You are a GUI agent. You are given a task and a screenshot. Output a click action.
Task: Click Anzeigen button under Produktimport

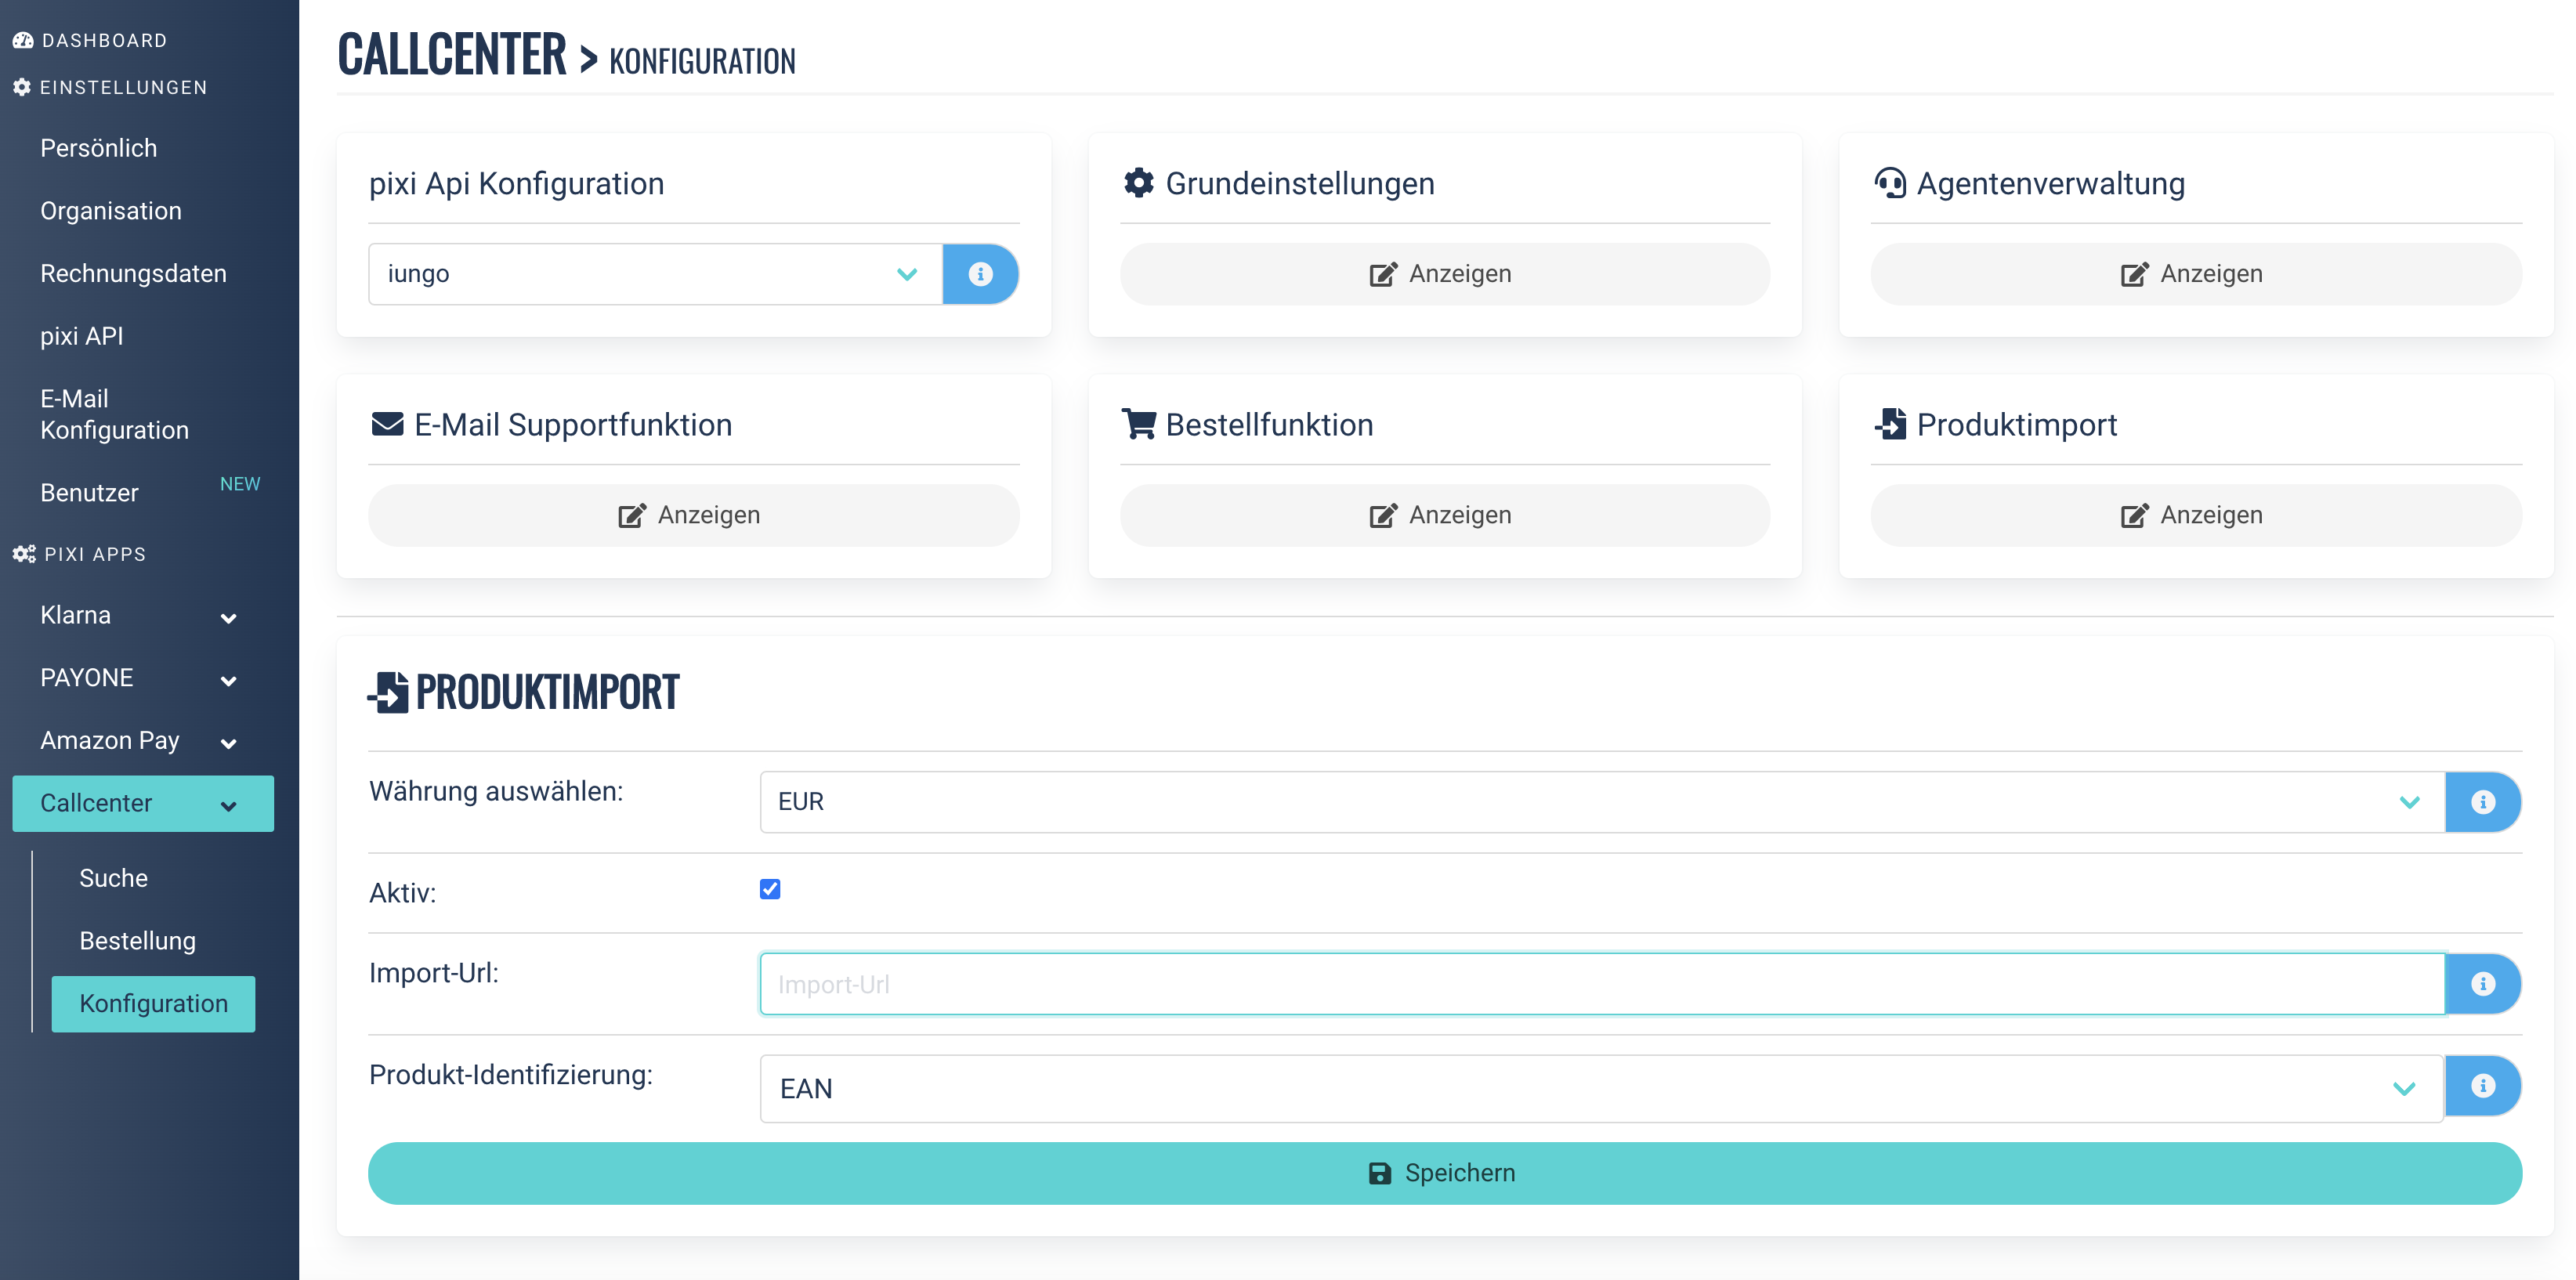pyautogui.click(x=2196, y=515)
